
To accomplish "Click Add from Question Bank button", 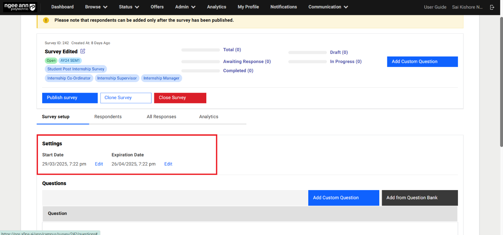I will pyautogui.click(x=419, y=198).
